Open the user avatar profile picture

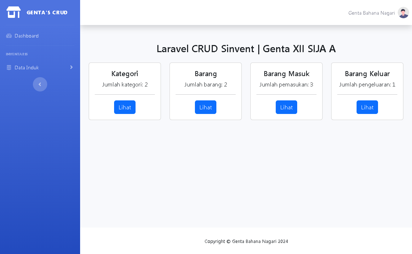point(403,13)
